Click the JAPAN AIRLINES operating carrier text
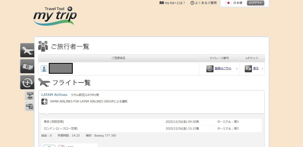 [x=89, y=102]
